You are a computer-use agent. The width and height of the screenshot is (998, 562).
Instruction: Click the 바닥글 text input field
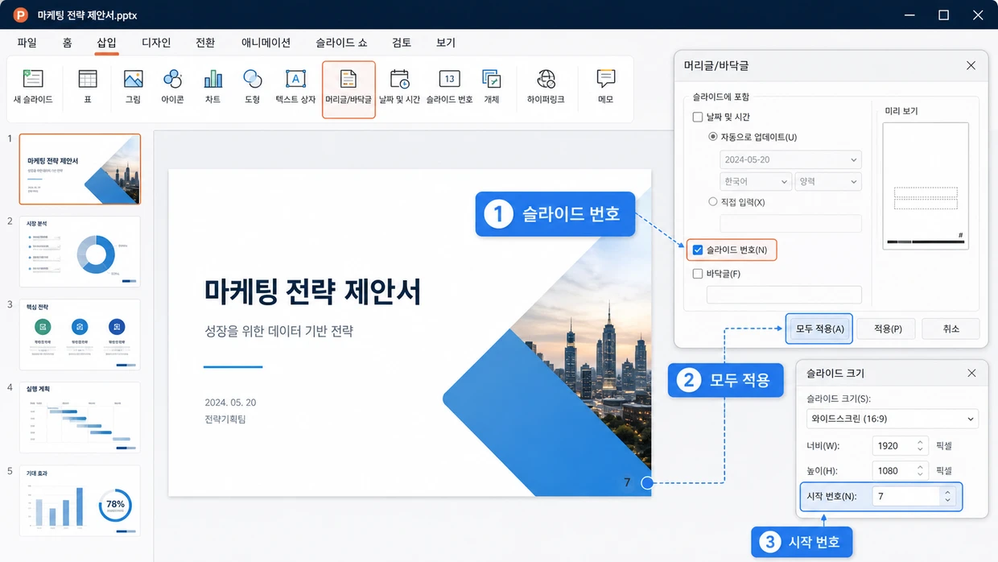coord(784,295)
